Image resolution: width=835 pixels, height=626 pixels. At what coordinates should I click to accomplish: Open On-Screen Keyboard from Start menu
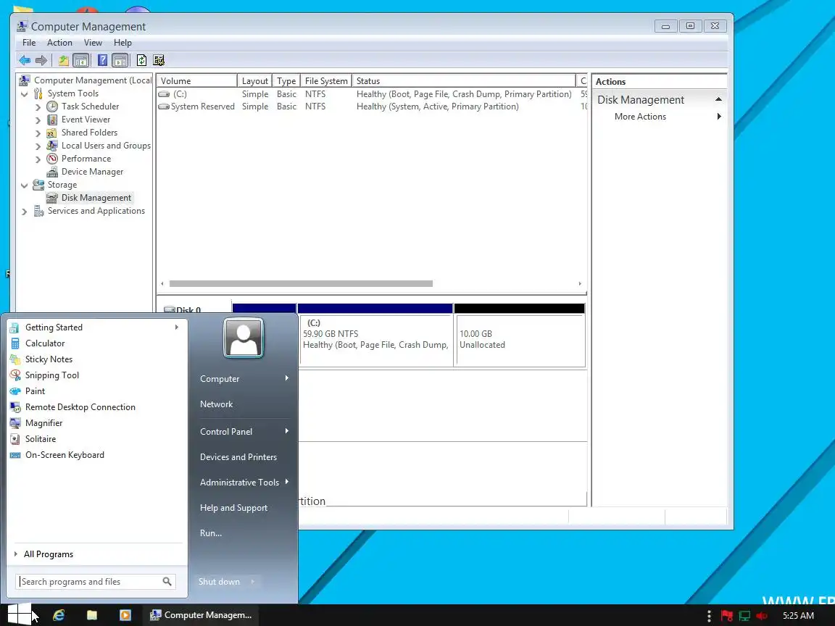click(65, 455)
